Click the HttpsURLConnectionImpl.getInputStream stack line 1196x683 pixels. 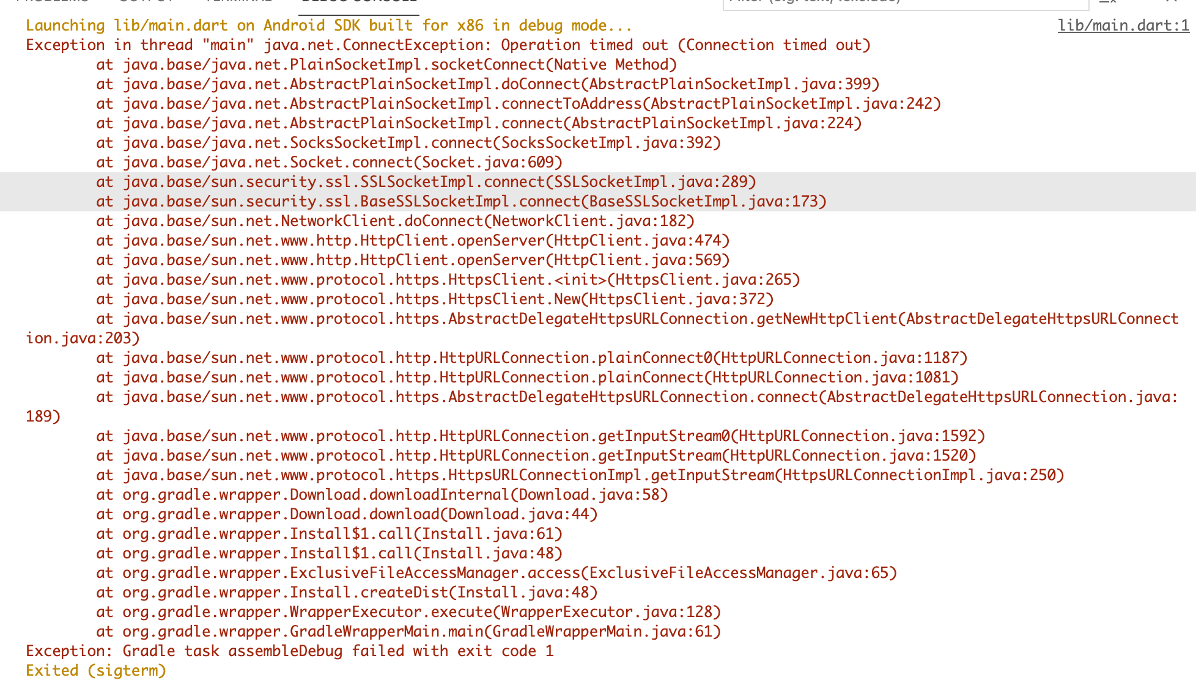click(580, 475)
